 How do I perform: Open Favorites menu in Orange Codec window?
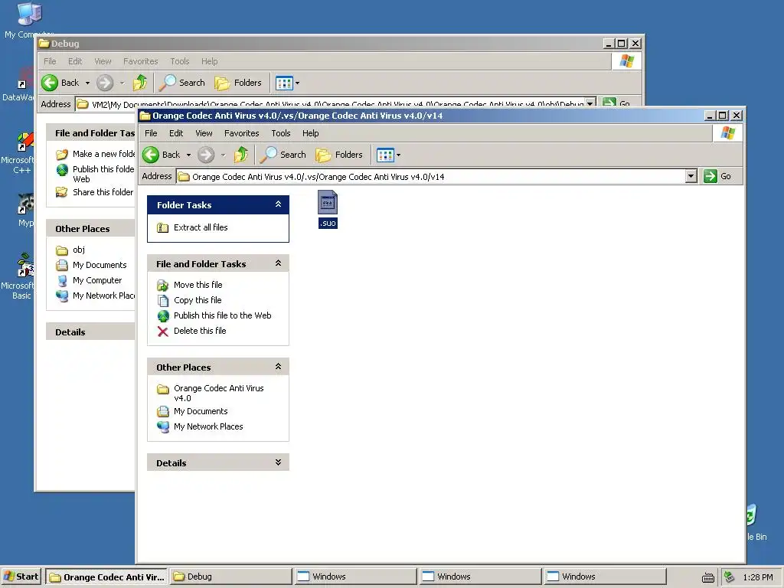pyautogui.click(x=241, y=133)
